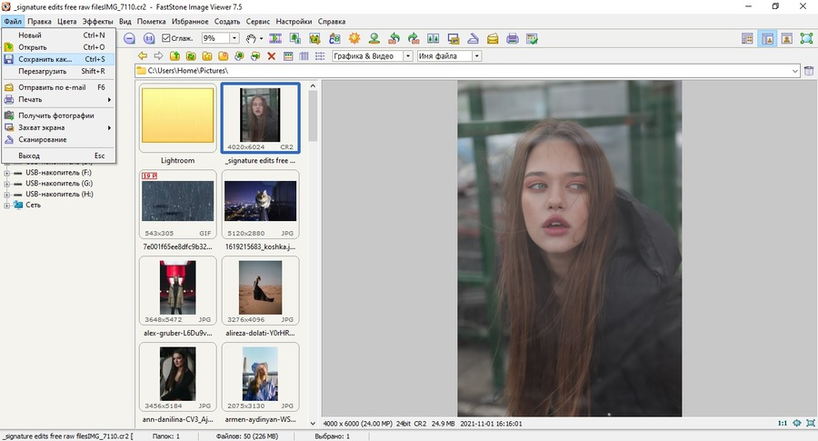The height and width of the screenshot is (441, 818).
Task: Click trash can beside path field
Action: pos(809,70)
